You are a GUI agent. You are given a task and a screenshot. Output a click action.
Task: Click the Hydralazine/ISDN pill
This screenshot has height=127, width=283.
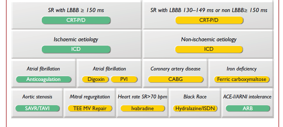pos(195,108)
